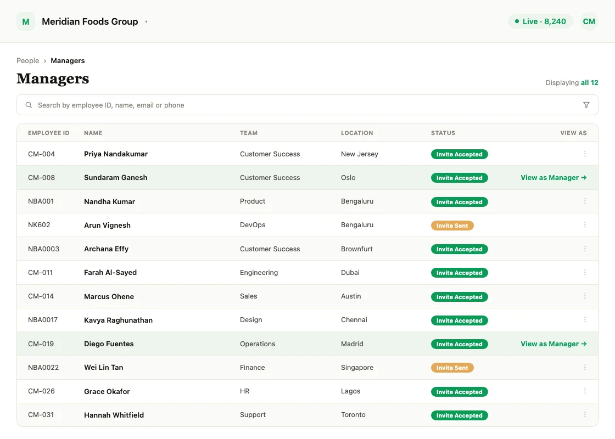Screen dimensions: 615x439
Task: Select the name Priya Nandakumar
Action: click(x=116, y=154)
